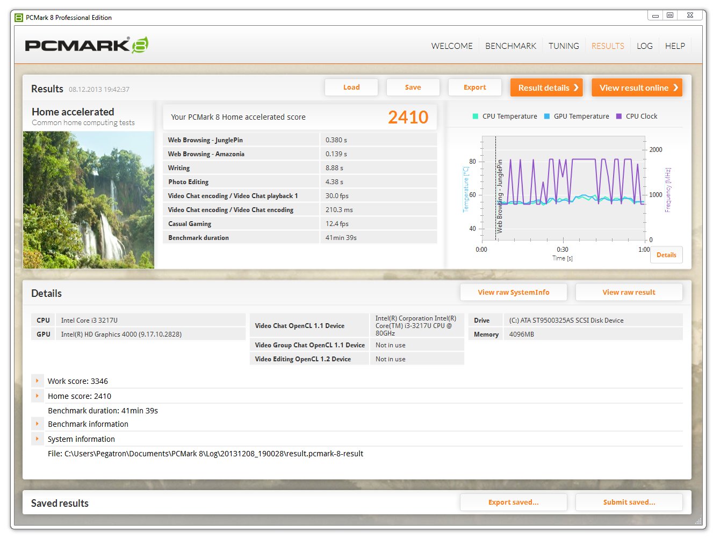Click the Benchmark duration table row
Image resolution: width=713 pixels, height=539 pixels.
click(300, 238)
